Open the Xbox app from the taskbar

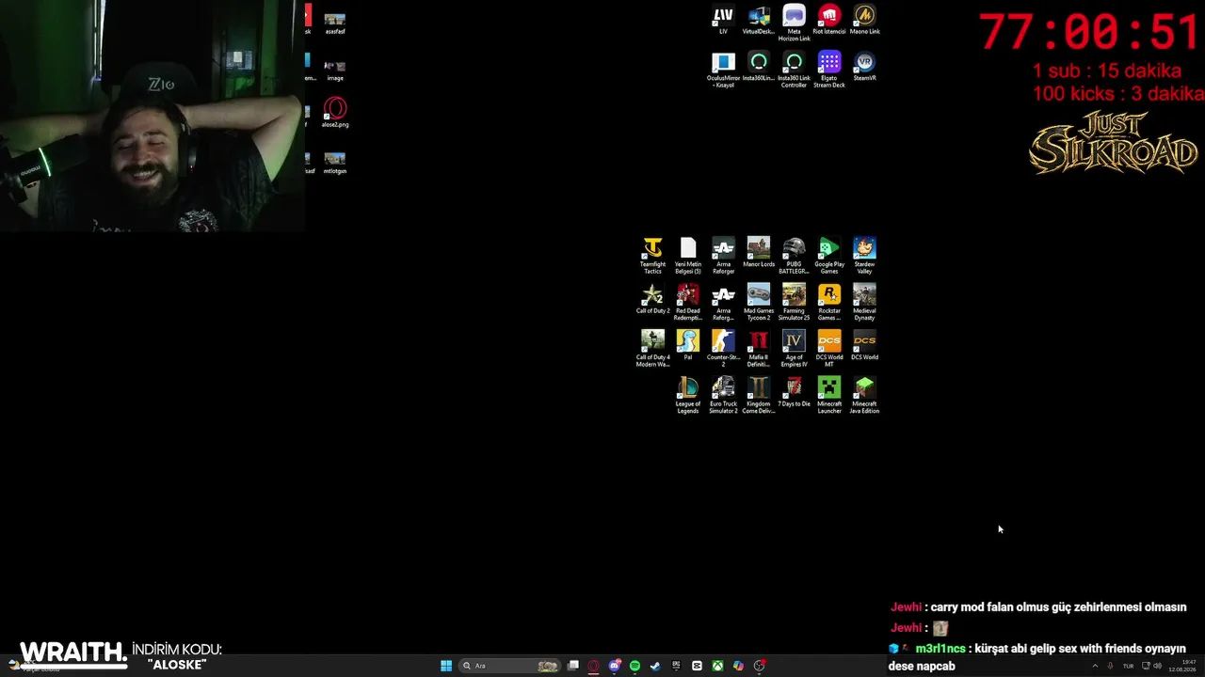pos(717,666)
